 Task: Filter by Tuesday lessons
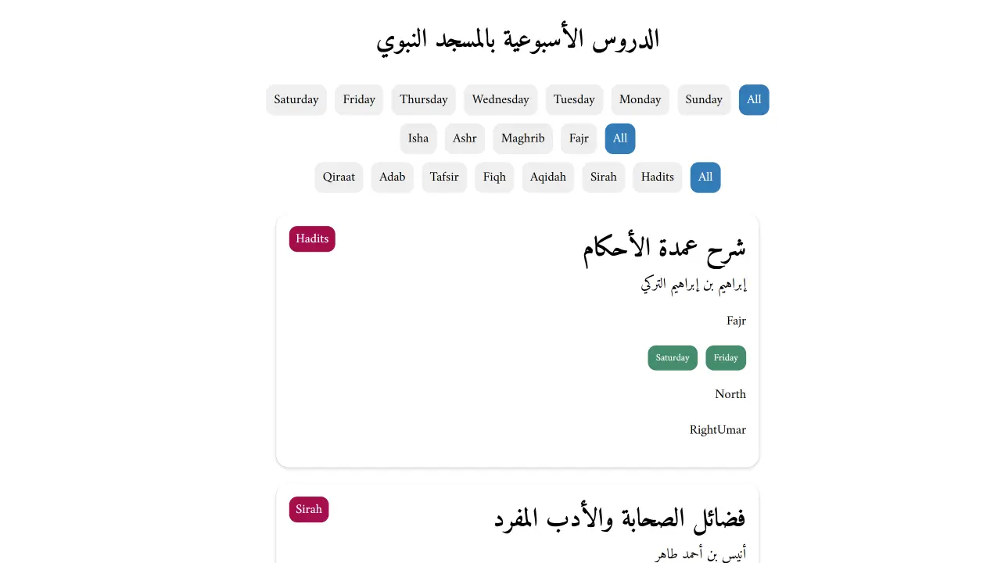574,99
